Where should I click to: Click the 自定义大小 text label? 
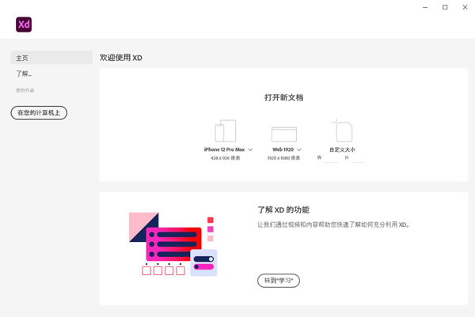point(342,149)
